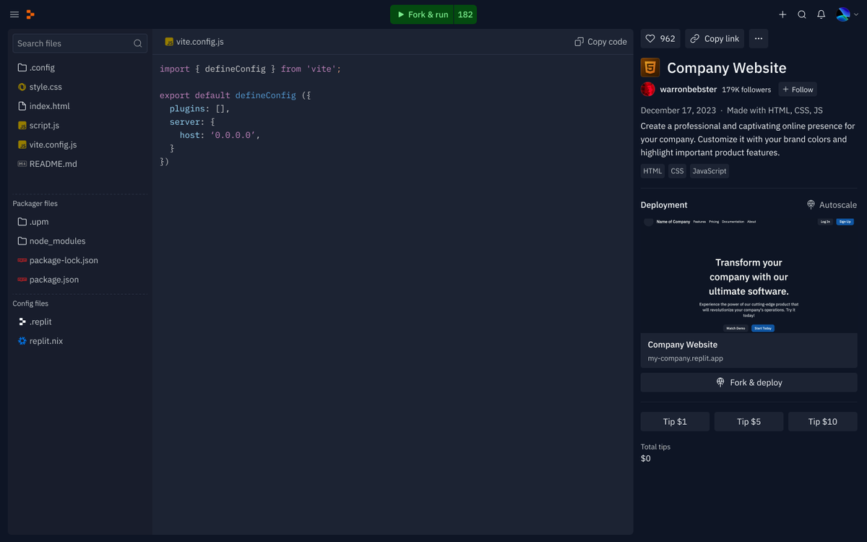This screenshot has width=867, height=542.
Task: Click the notifications bell icon
Action: [x=821, y=14]
